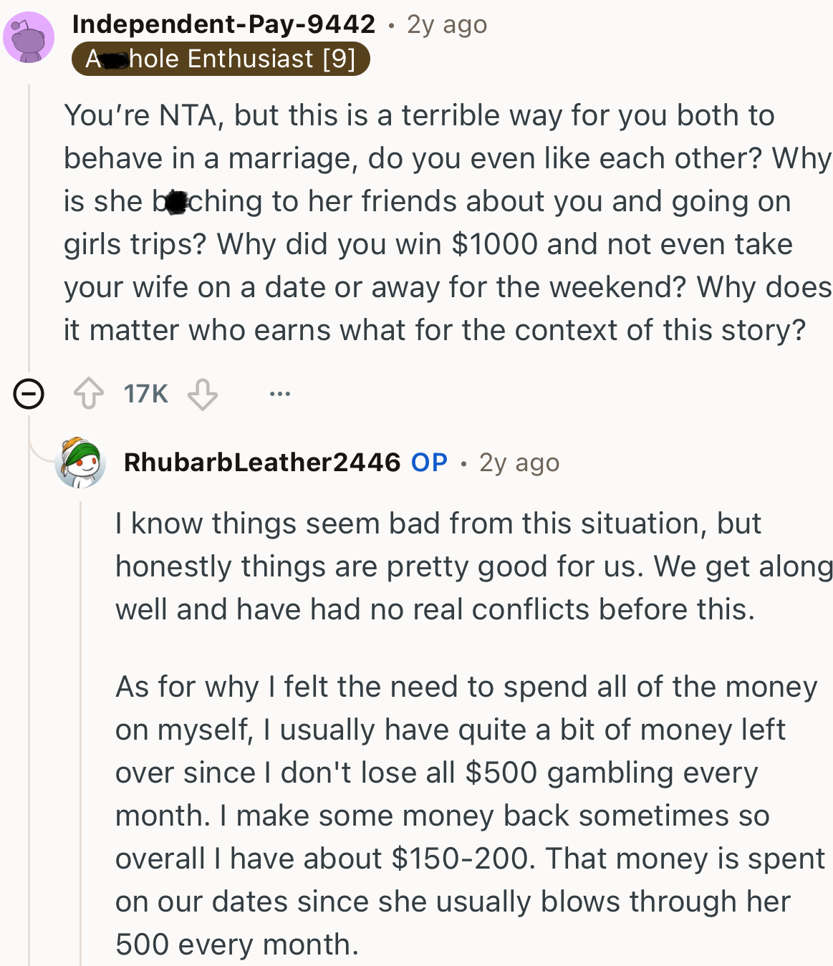Click RhubarbLeather2446's green-hatted Snoo avatar
The image size is (833, 966).
click(80, 462)
